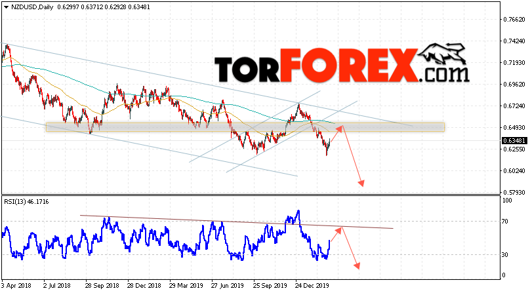530x293 pixels.
Task: Select the NZDUSD,Daily symbol label
Action: point(32,7)
